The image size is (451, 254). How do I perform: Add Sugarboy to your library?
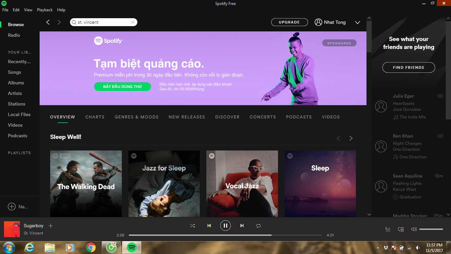[51, 226]
